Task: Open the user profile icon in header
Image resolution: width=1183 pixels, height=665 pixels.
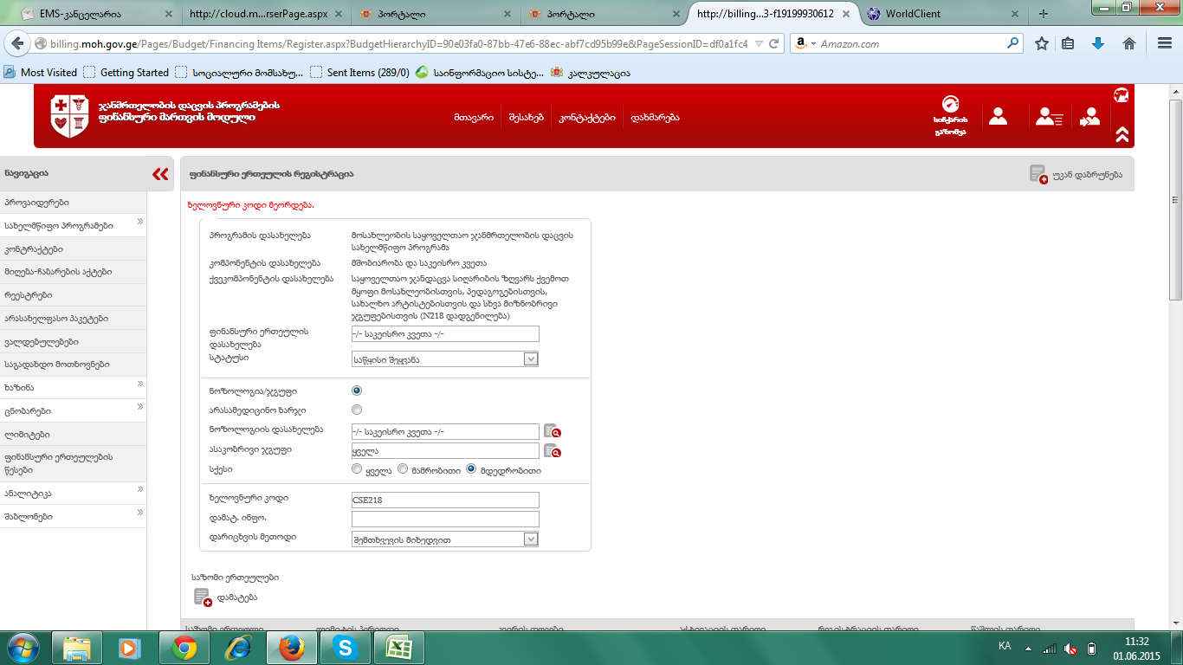Action: tap(998, 117)
